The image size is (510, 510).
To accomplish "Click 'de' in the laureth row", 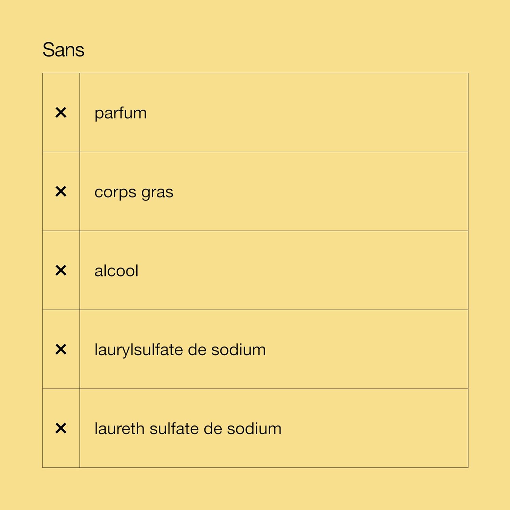I will click(x=213, y=429).
